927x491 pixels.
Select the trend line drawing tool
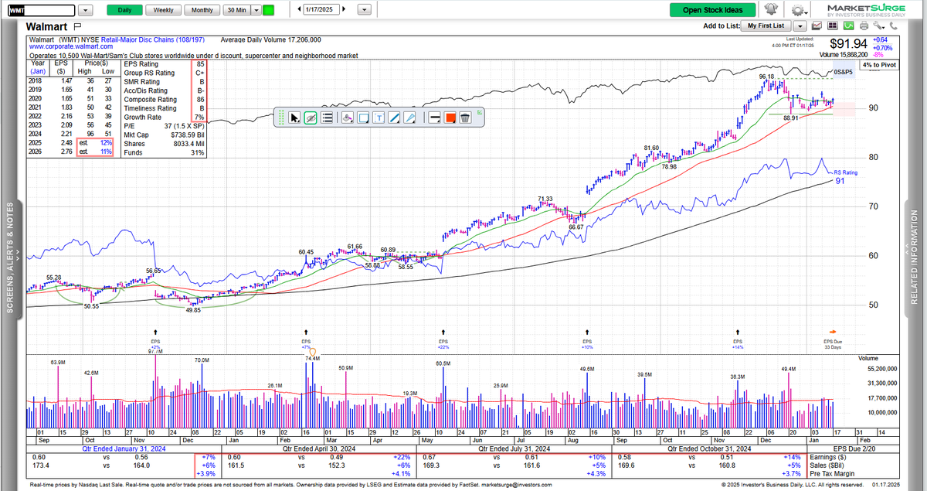[x=395, y=118]
